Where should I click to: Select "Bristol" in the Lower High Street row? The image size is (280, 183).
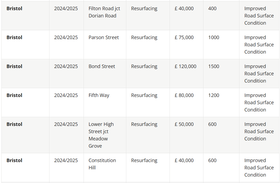15,124
